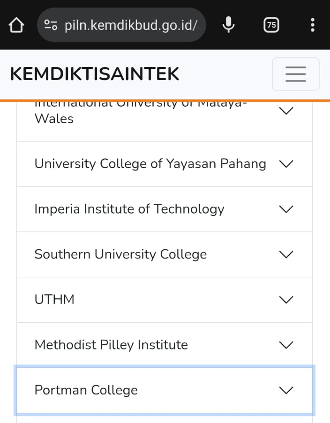The image size is (330, 423).
Task: Tap the Imperia Institute of Technology label
Action: coord(129,209)
